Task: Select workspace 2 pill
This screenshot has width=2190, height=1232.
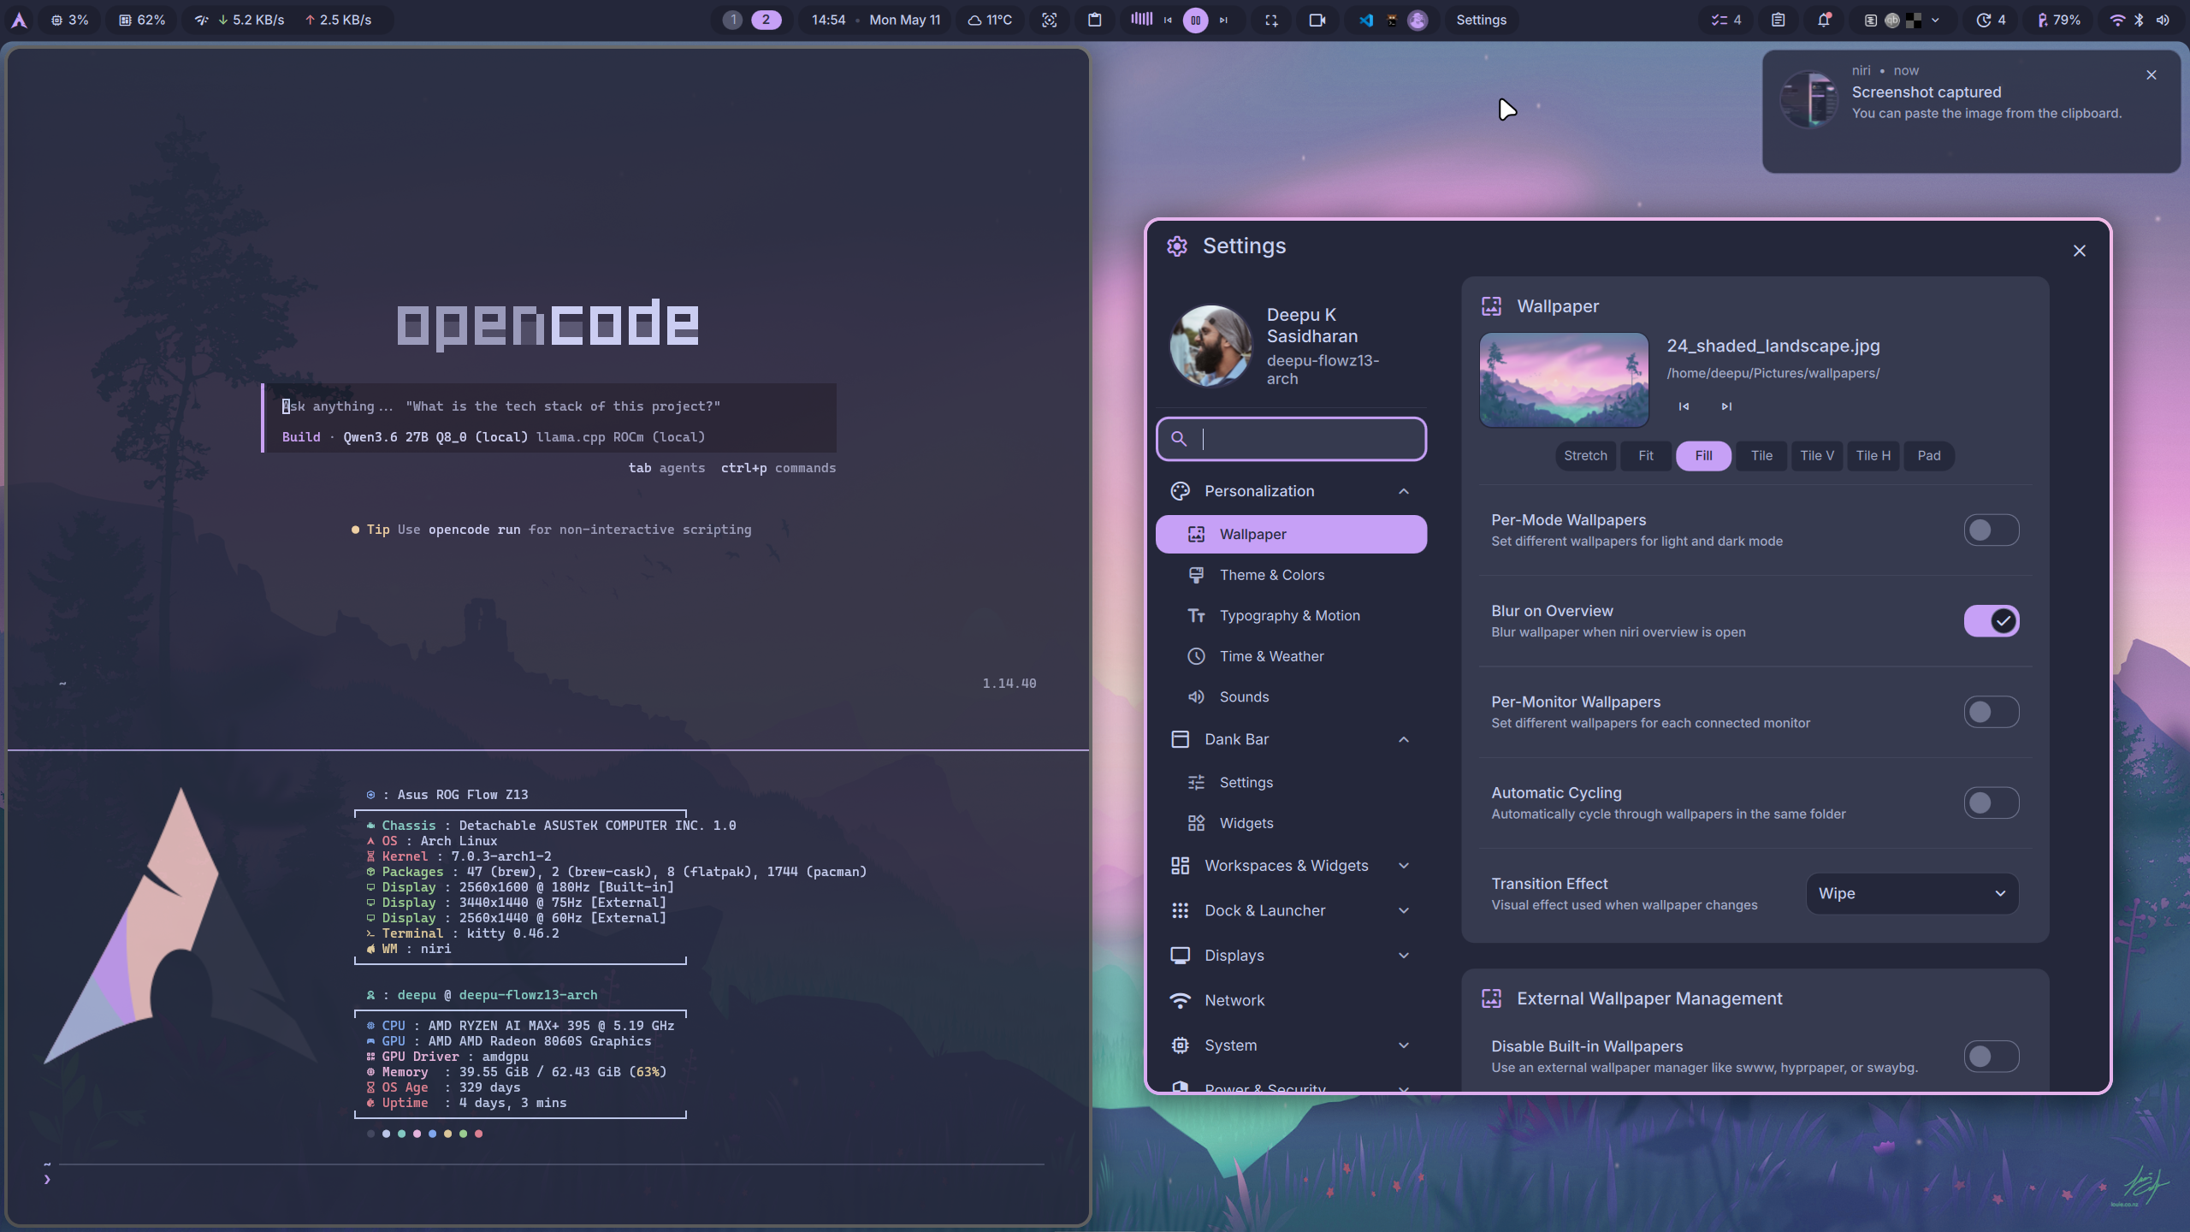Action: point(766,20)
